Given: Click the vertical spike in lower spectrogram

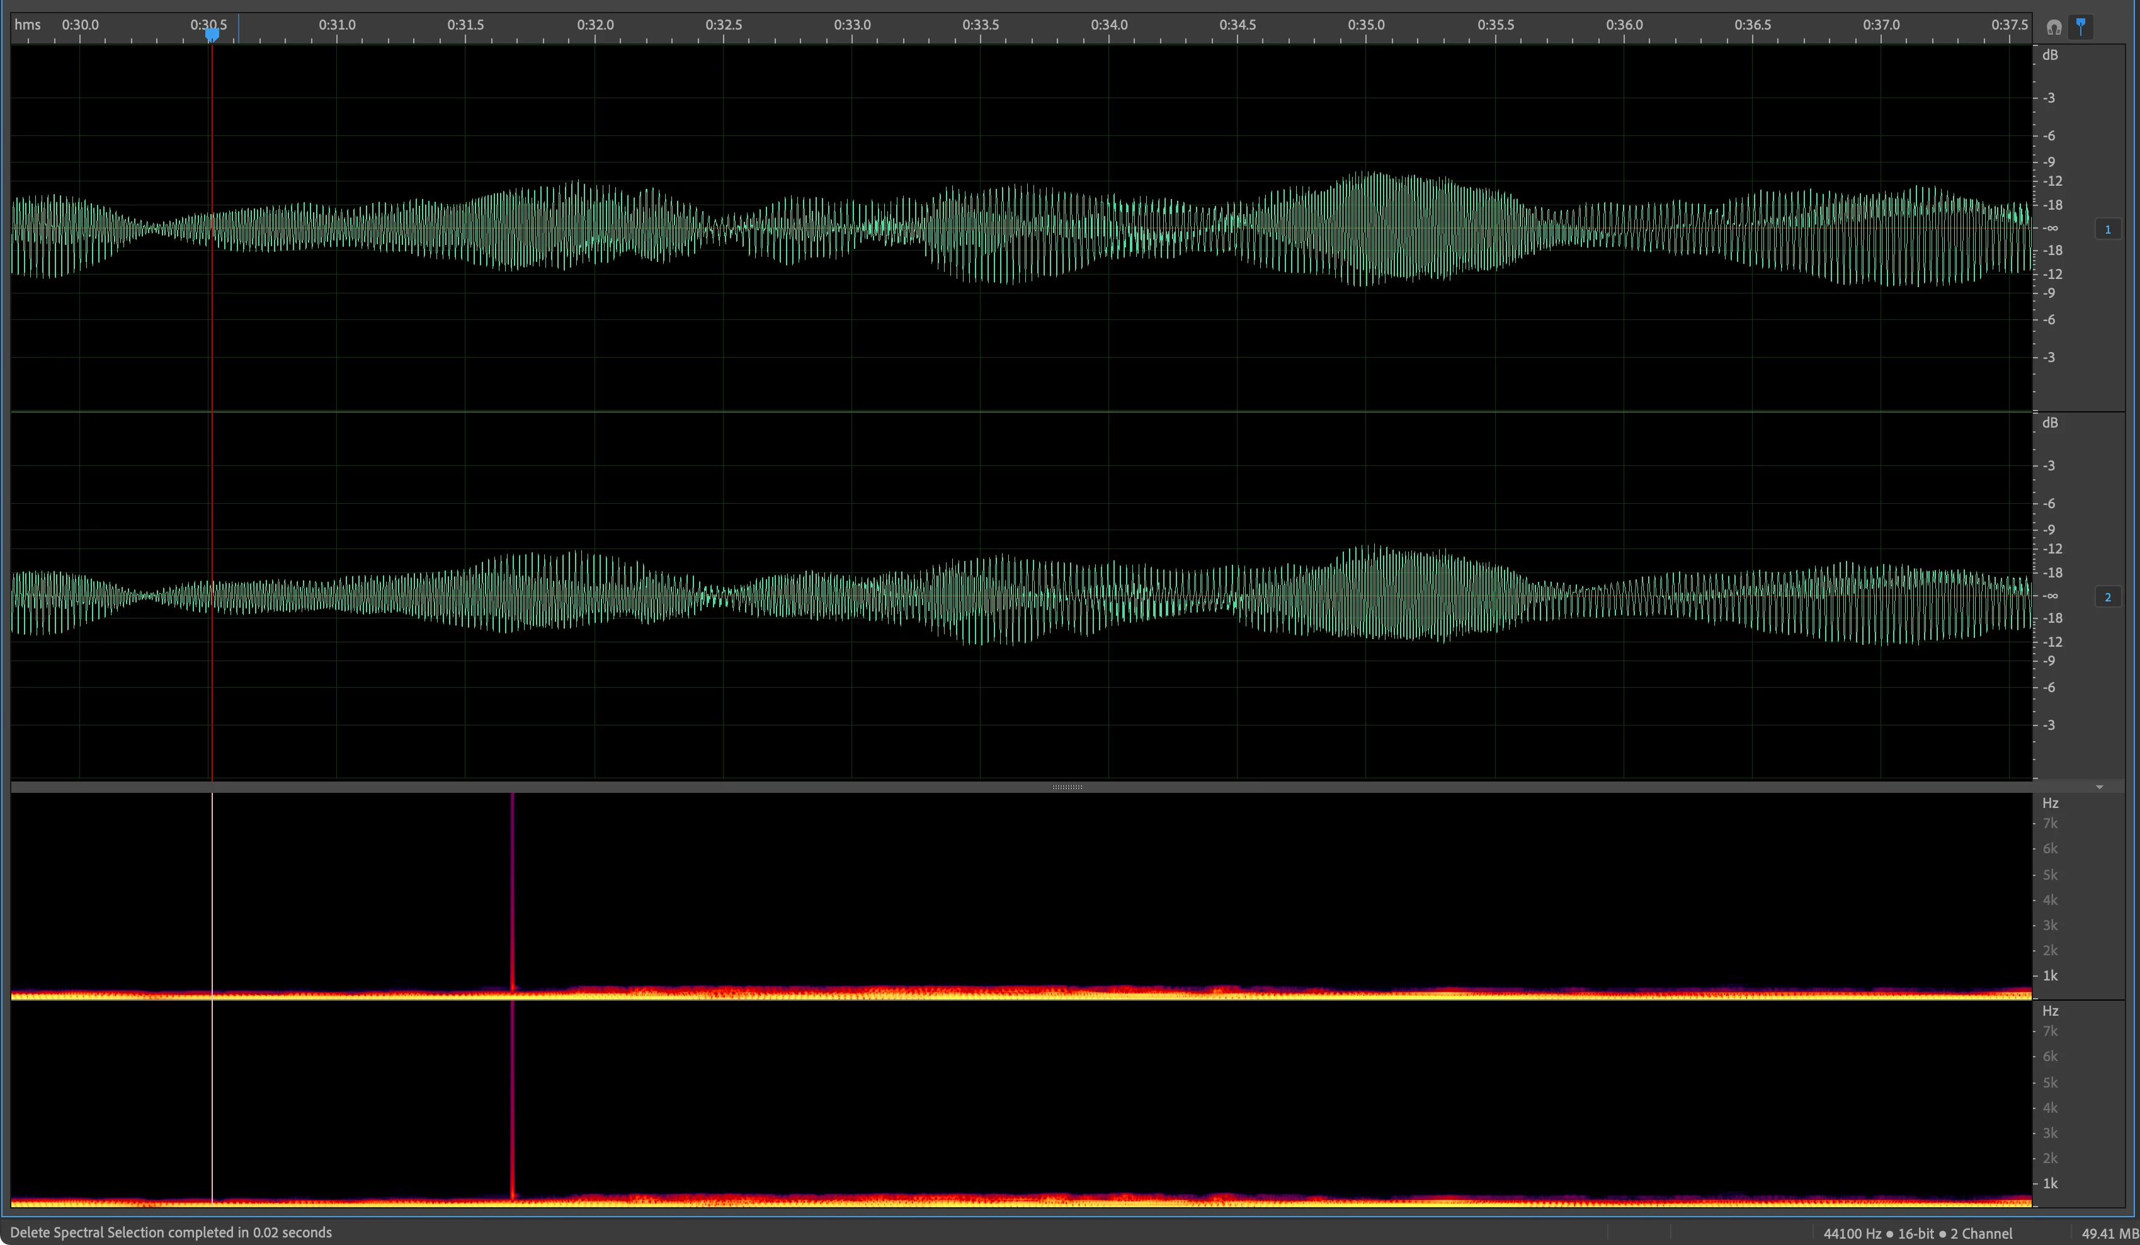Looking at the screenshot, I should [512, 1100].
